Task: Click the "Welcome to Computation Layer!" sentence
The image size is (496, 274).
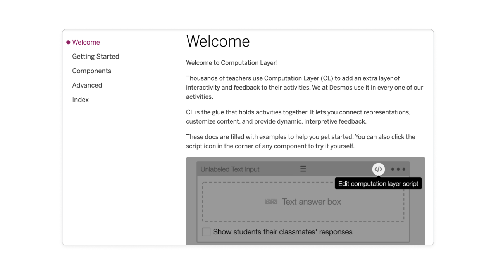Action: [x=232, y=63]
